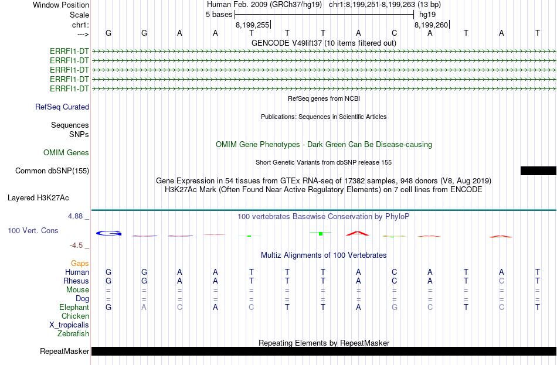Viewport: 557px width, 365px height.
Task: Click position marker 8,199,255
Action: click(253, 25)
